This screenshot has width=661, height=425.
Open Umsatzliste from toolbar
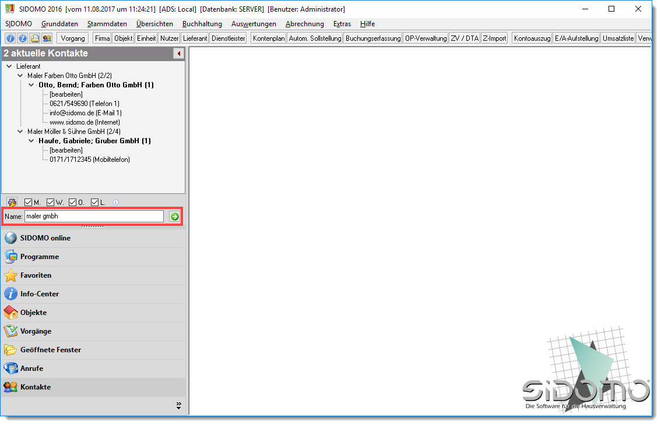point(618,38)
